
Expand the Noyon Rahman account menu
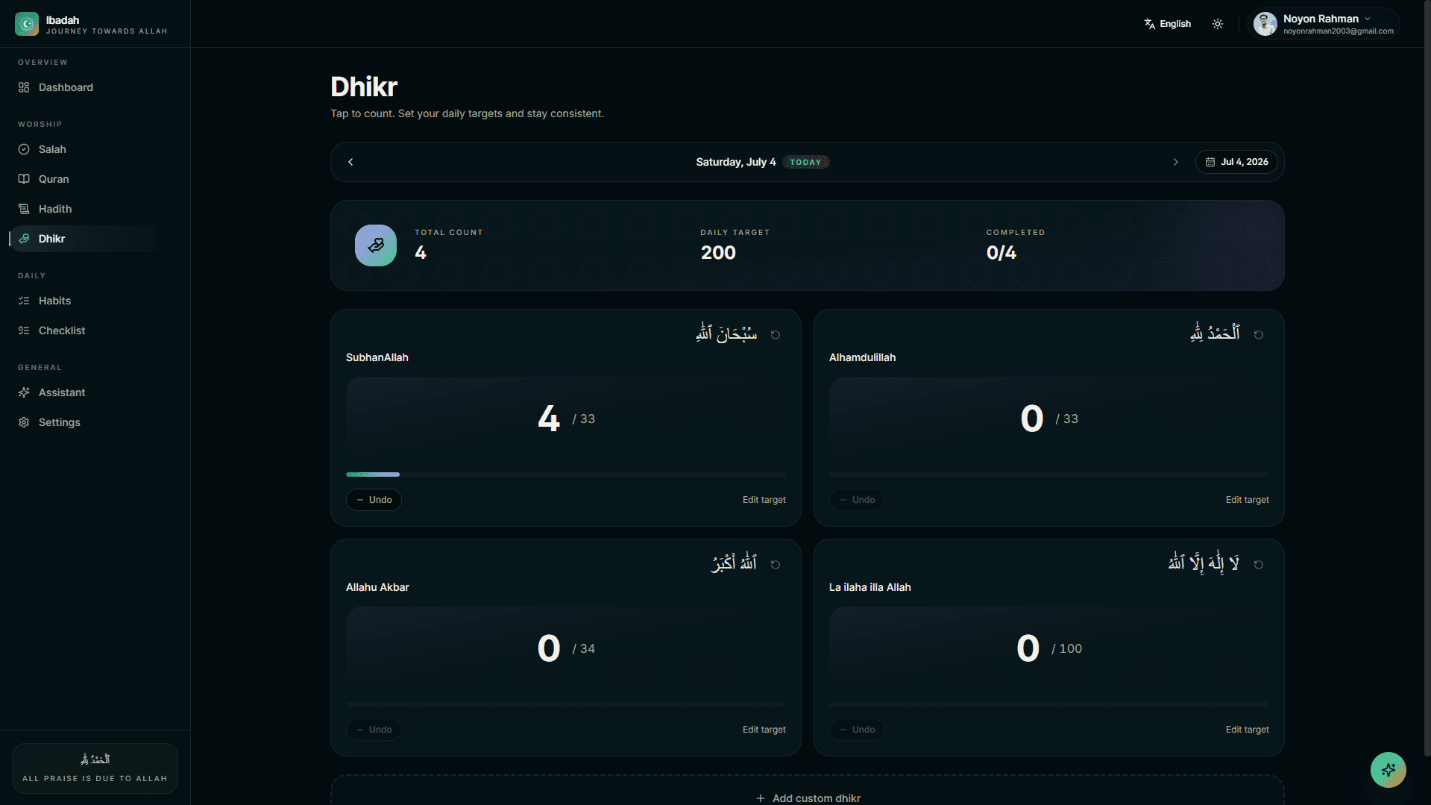(x=1323, y=24)
